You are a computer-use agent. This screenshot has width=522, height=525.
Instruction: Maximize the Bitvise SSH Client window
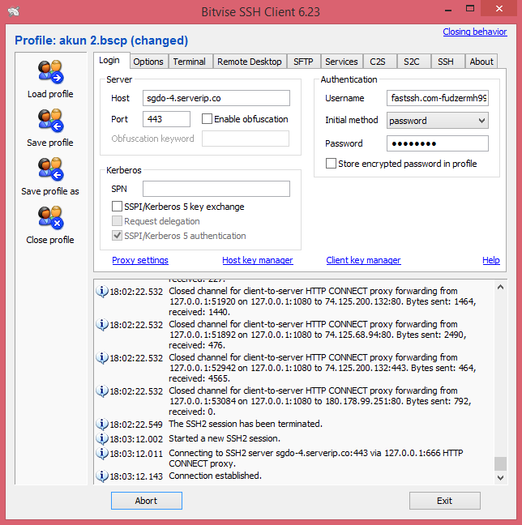[470, 9]
